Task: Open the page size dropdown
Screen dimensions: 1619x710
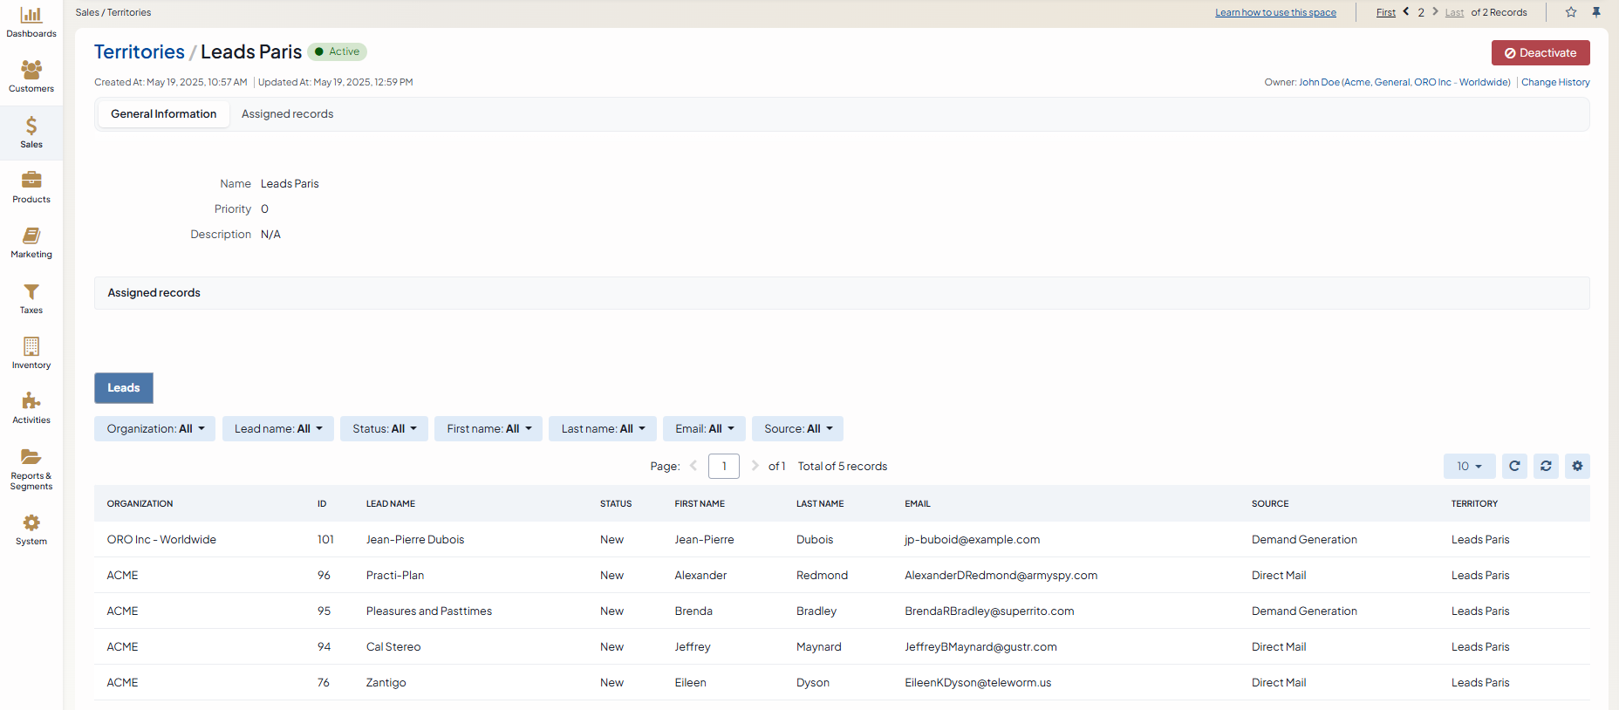Action: pos(1469,467)
